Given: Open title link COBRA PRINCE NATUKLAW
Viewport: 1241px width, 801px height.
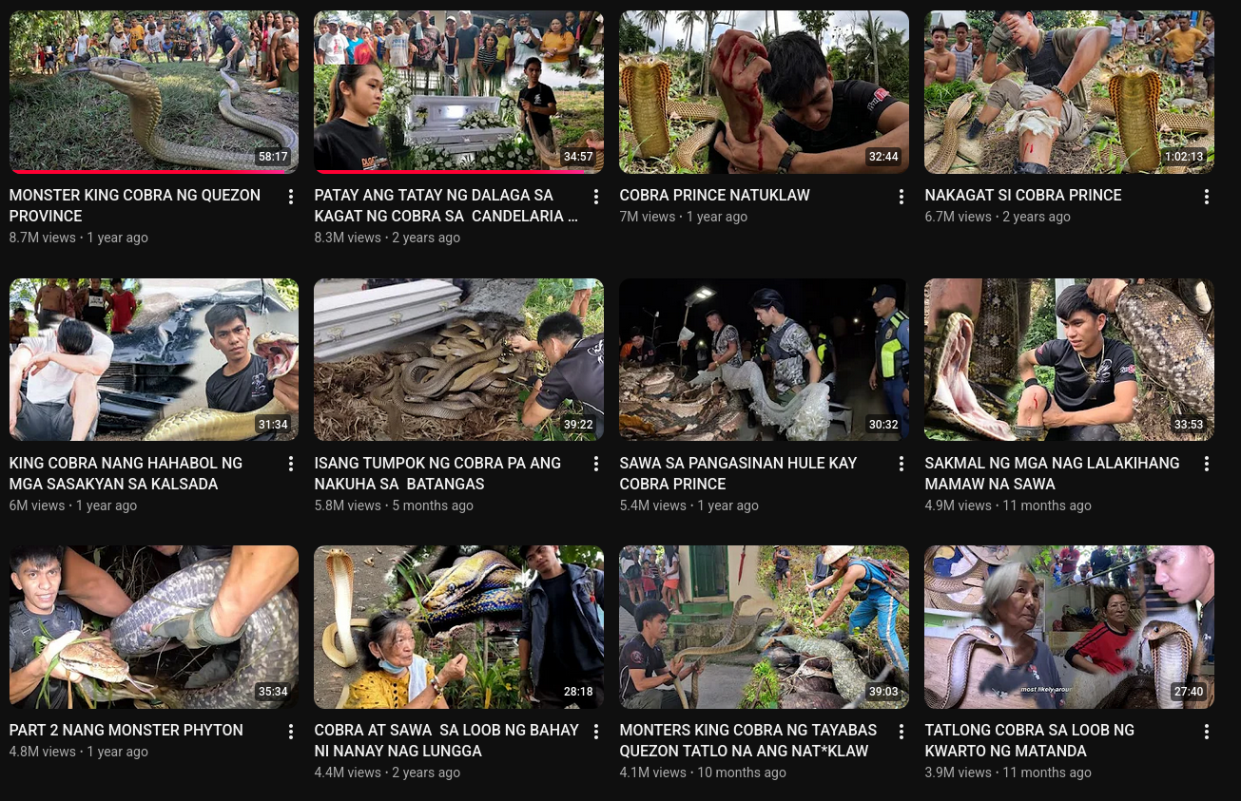Looking at the screenshot, I should tap(715, 195).
